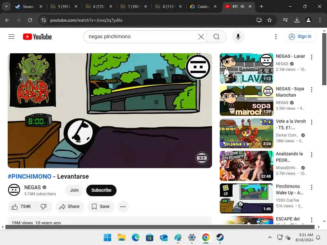Image resolution: width=327 pixels, height=245 pixels.
Task: Click the horizontal scrollbar at bottom
Action: tap(160, 227)
